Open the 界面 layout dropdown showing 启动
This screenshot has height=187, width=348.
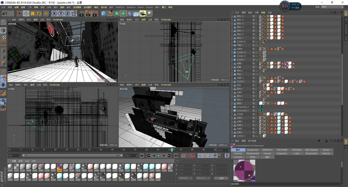click(x=332, y=7)
